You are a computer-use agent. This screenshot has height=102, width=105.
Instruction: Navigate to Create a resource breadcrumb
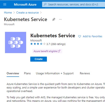tap(27, 13)
